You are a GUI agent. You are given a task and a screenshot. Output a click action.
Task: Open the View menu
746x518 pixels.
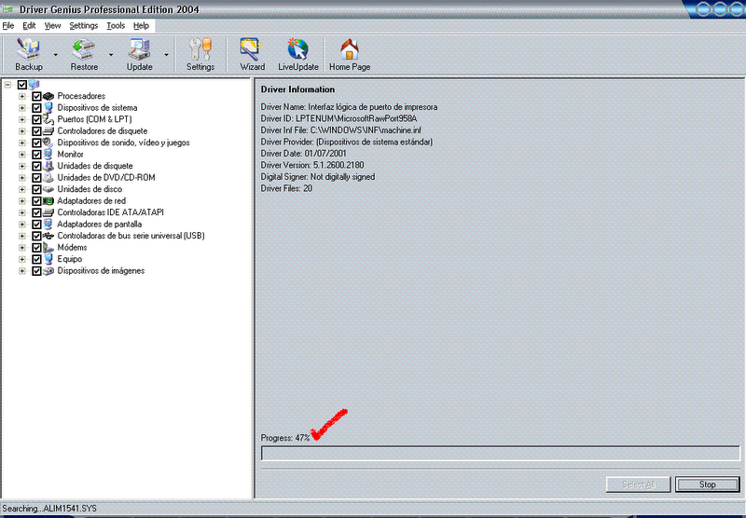pyautogui.click(x=52, y=26)
